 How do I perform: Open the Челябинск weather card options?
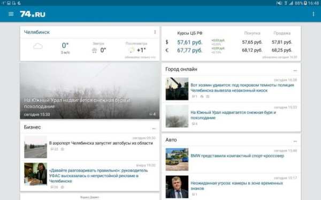click(155, 32)
